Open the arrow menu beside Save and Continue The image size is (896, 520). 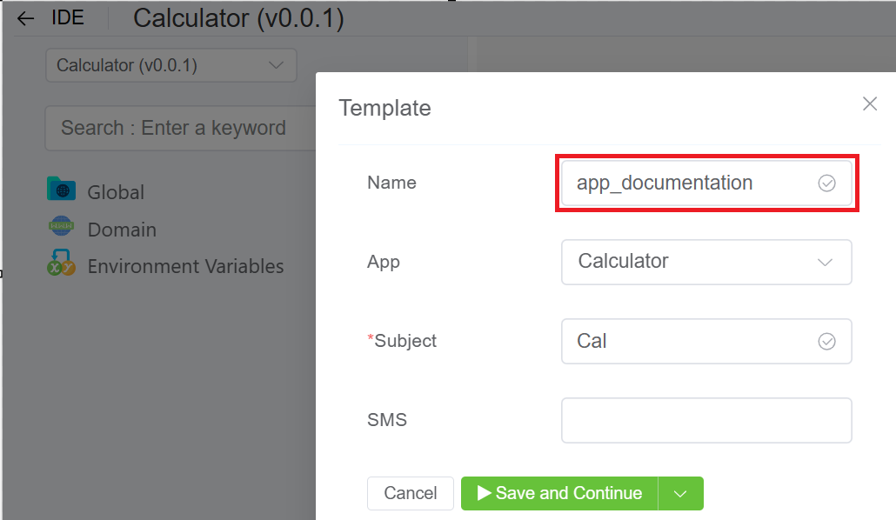click(681, 494)
